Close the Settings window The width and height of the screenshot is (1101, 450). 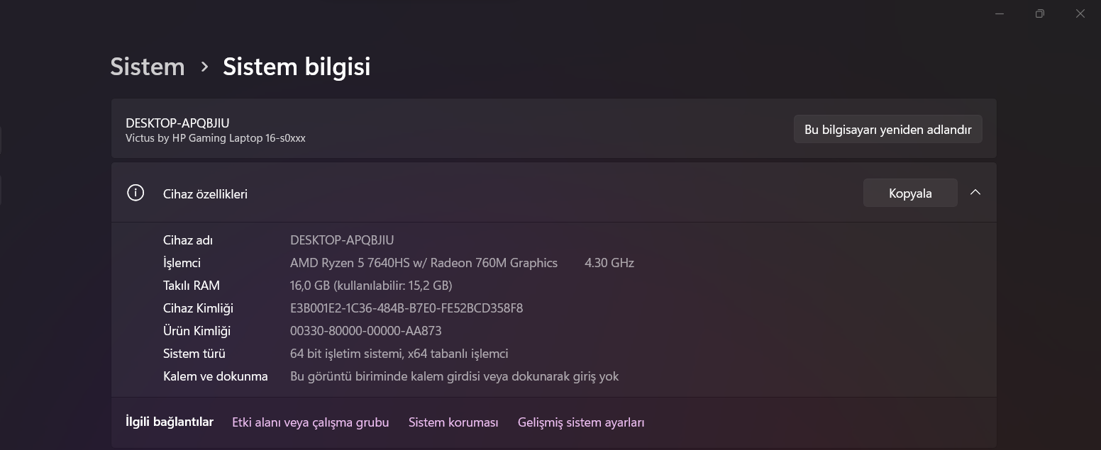click(1080, 13)
